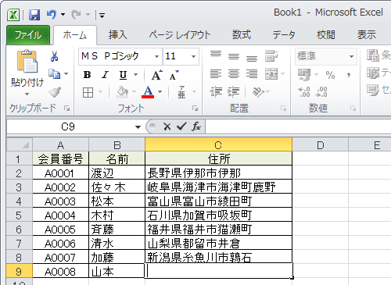Open the Copy options dropdown arrow
Image resolution: width=391 pixels, height=285 pixels.
pos(66,74)
